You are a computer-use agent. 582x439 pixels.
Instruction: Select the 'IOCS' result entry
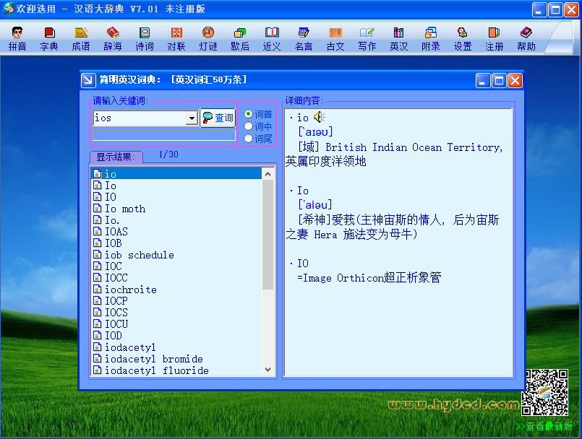point(176,313)
